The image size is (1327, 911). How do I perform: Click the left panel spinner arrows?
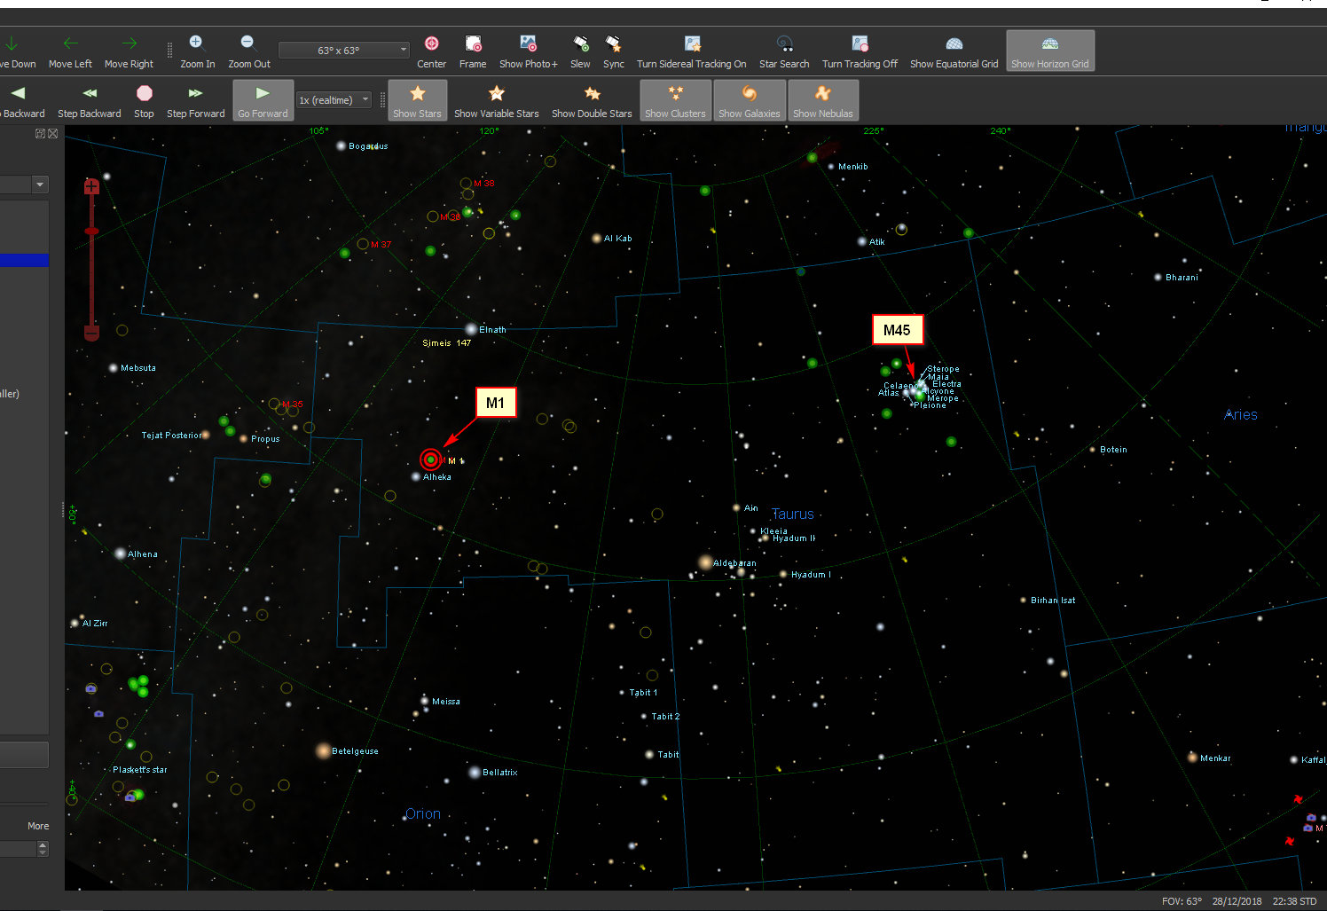pos(43,849)
